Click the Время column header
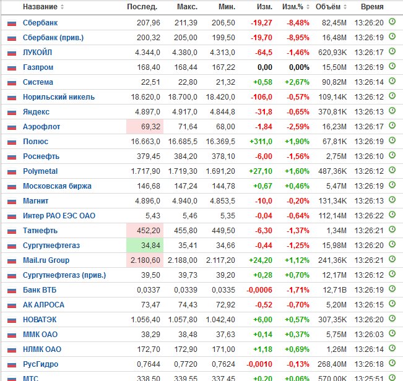The height and width of the screenshot is (381, 403). pyautogui.click(x=372, y=7)
